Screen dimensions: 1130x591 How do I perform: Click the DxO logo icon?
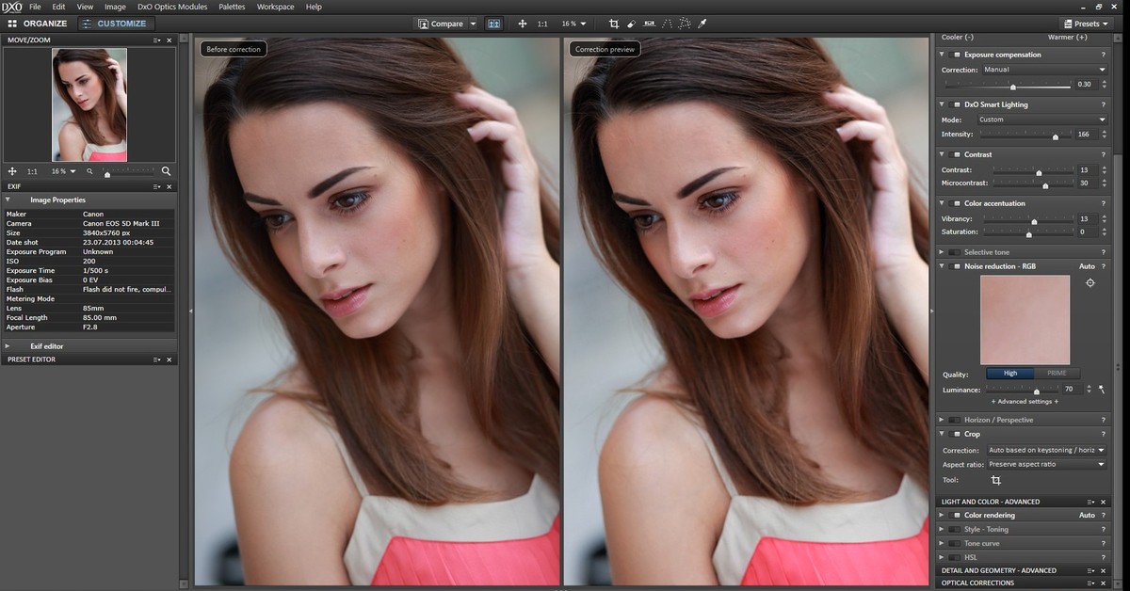(11, 7)
